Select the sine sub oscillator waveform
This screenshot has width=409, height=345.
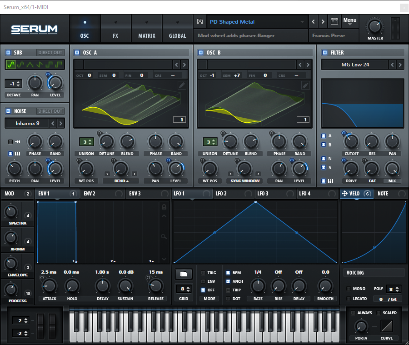(11, 65)
